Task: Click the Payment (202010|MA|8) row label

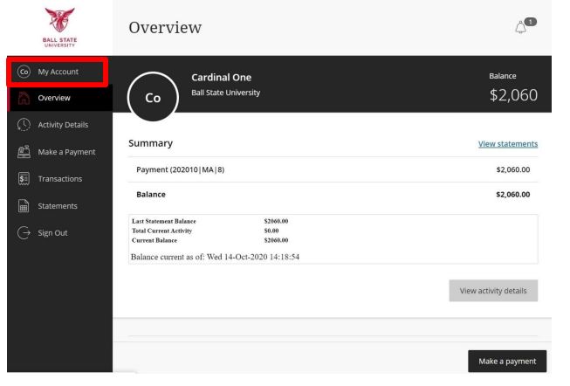Action: coord(181,169)
